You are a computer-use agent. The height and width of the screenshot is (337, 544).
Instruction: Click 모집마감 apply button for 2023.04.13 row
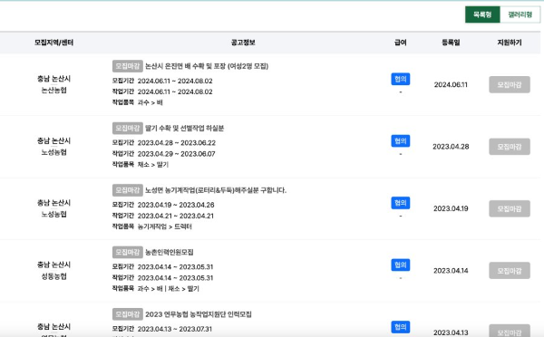click(x=510, y=331)
